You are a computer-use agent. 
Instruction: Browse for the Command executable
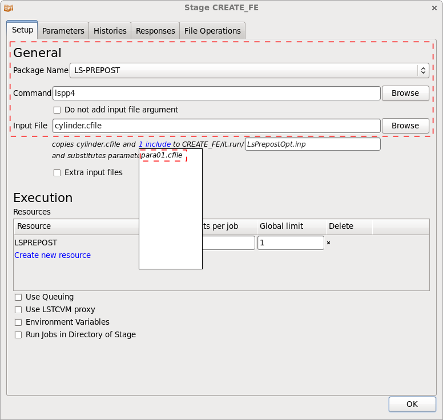[405, 93]
